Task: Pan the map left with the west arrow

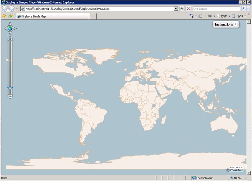Action: [5, 28]
